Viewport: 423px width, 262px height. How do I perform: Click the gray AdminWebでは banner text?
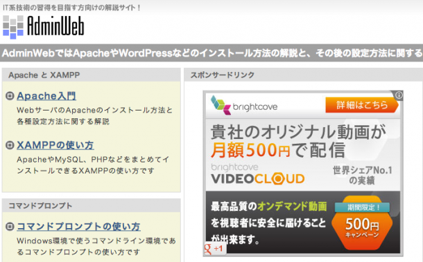coord(211,53)
